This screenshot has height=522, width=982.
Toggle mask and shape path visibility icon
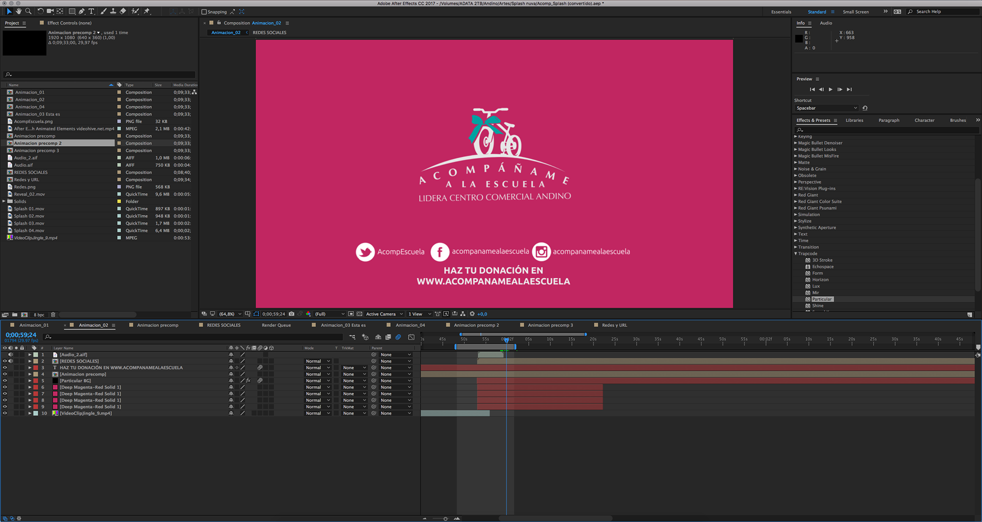pos(256,314)
